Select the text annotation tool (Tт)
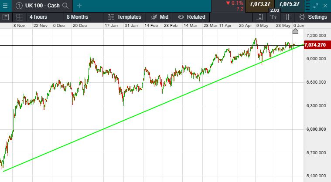 coord(273,17)
